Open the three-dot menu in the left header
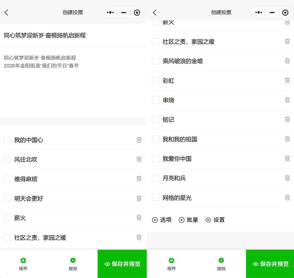Screen dimensions: 294x278 pos(110,13)
